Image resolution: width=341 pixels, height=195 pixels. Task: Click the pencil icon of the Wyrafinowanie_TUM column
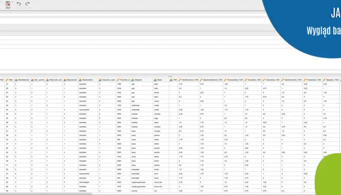click(x=180, y=80)
